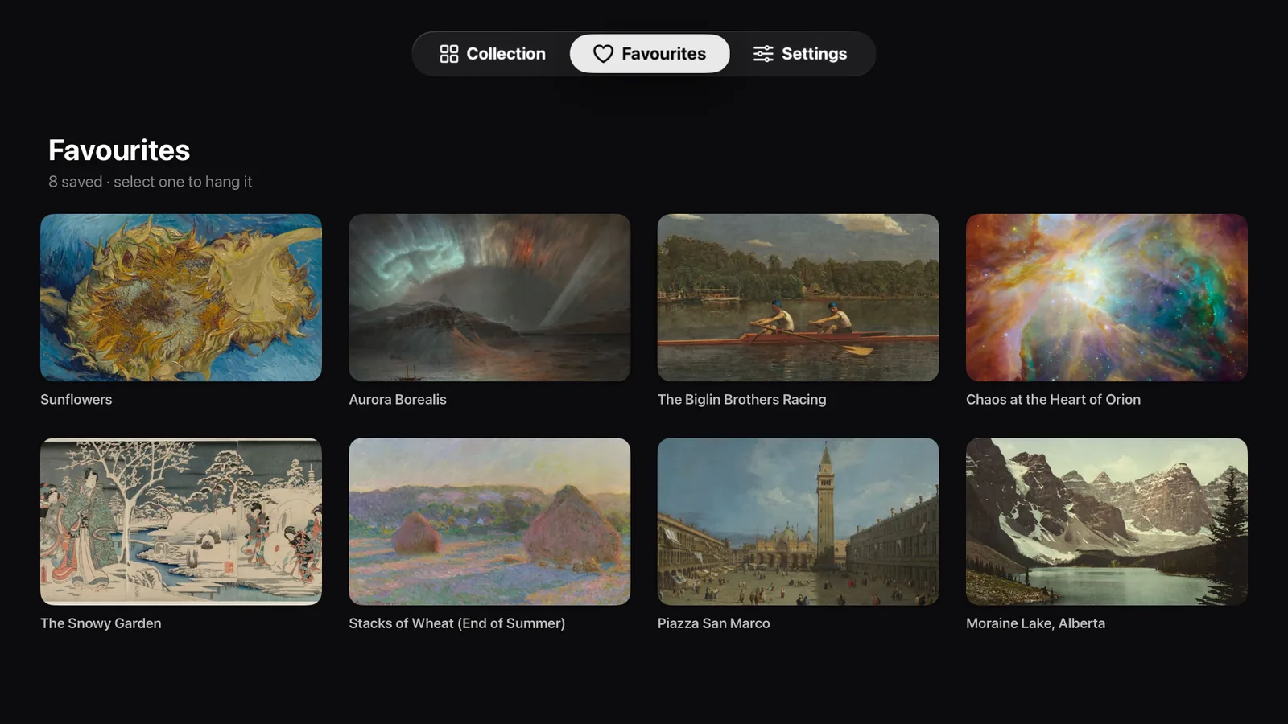The image size is (1288, 724).
Task: Select the Favourites tab label
Action: 664,54
